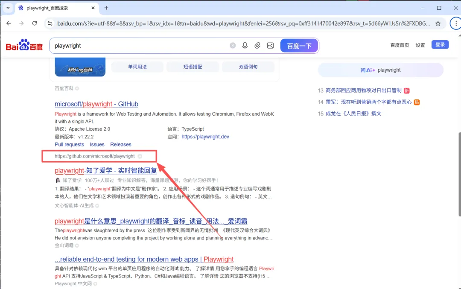The width and height of the screenshot is (461, 289).
Task: Close the playwright_百度搜索 tab
Action: tap(93, 8)
